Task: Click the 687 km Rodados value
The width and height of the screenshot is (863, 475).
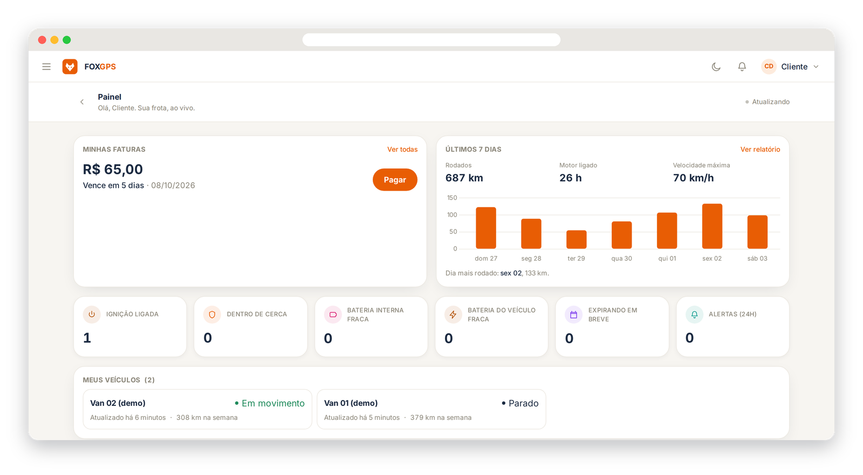Action: click(464, 178)
